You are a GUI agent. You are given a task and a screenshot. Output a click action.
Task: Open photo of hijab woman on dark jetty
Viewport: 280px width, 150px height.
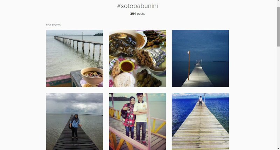click(75, 121)
